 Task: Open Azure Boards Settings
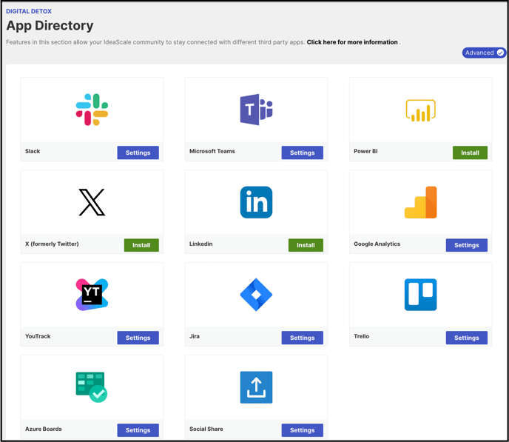tap(138, 430)
